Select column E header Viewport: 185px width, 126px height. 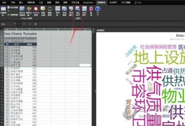58,29
